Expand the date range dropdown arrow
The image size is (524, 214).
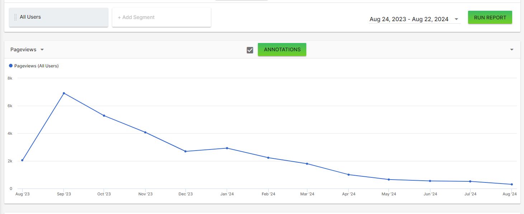tap(456, 19)
